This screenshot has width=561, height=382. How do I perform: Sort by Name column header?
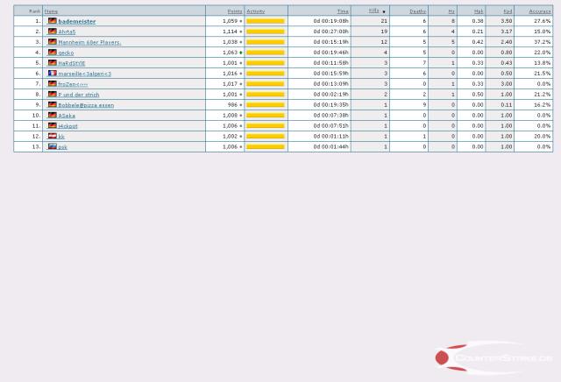click(x=51, y=11)
